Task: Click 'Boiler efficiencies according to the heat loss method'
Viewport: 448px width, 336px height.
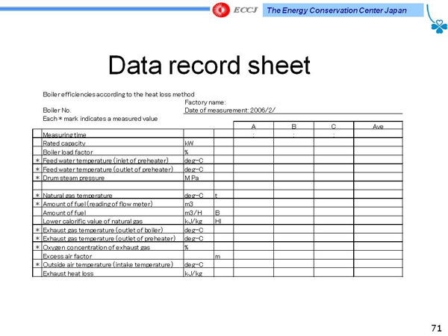Action: 119,94
